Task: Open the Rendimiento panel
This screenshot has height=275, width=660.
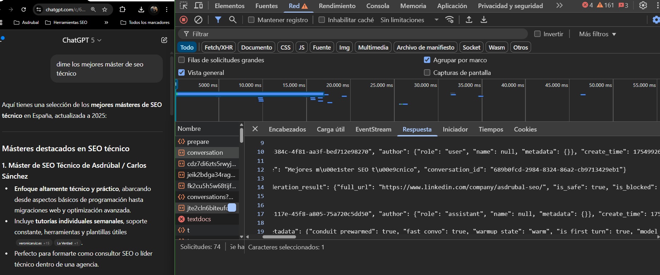Action: pos(337,6)
